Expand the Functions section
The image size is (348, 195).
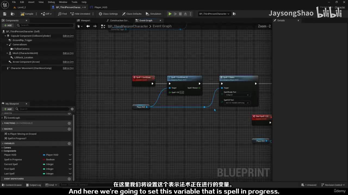pos(2,123)
